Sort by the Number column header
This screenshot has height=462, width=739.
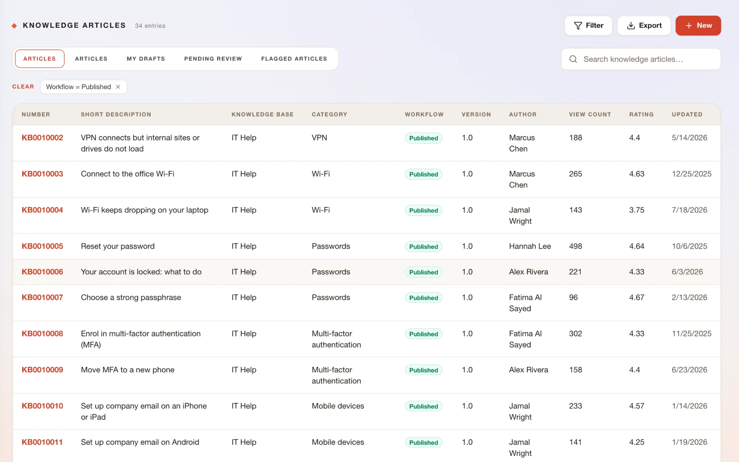click(x=36, y=115)
